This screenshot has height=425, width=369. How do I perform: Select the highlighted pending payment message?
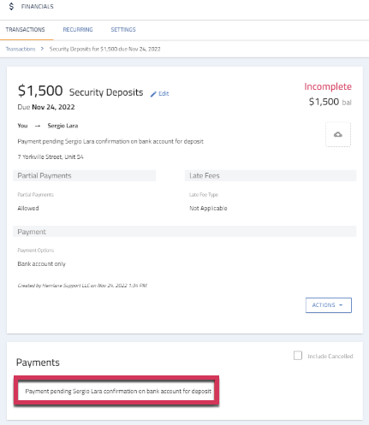(x=118, y=391)
